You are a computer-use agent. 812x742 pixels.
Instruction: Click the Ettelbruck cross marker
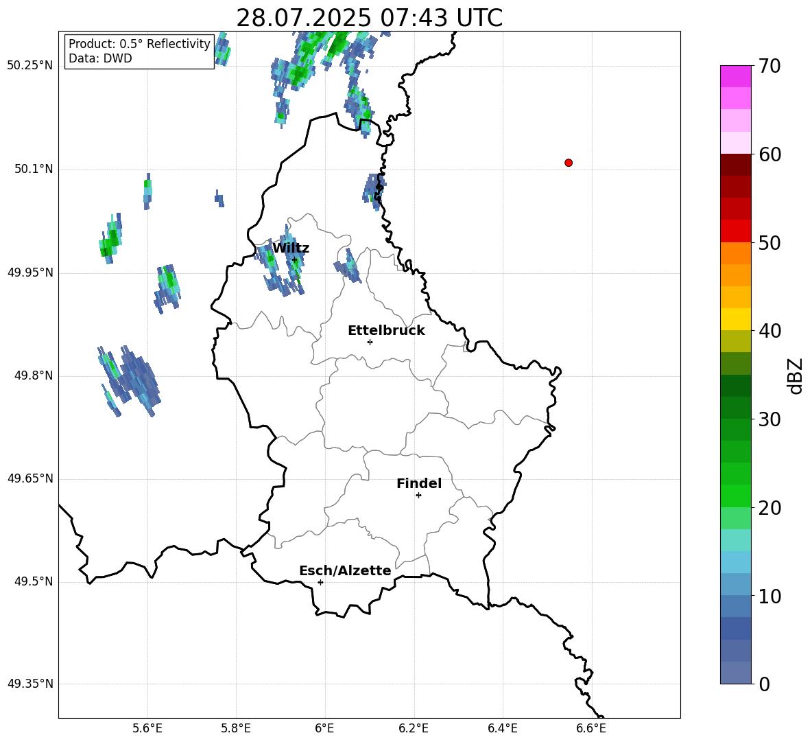pos(370,342)
